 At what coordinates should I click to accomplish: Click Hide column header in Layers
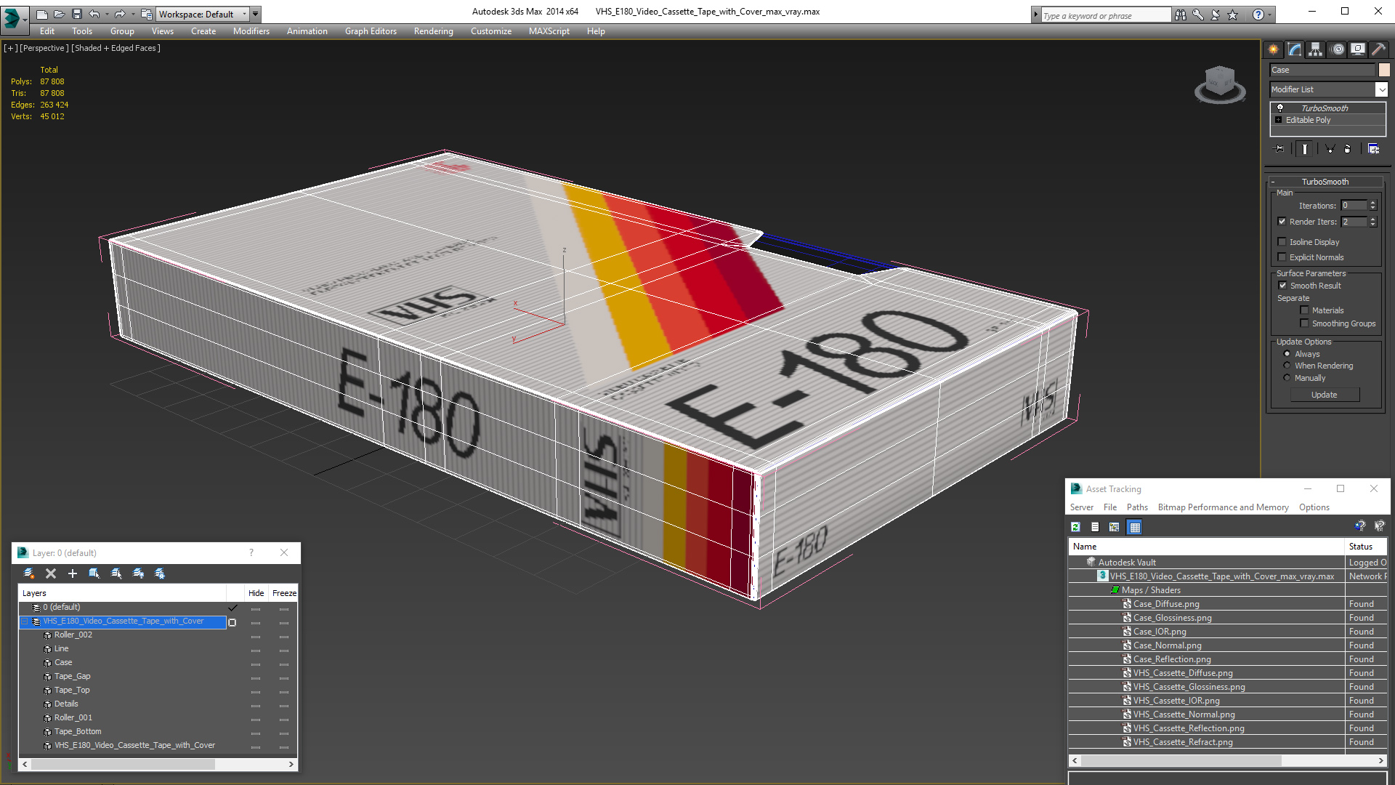pos(256,593)
